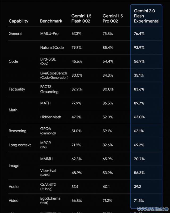Select the EgoSchema (test) benchmark

click(50, 201)
